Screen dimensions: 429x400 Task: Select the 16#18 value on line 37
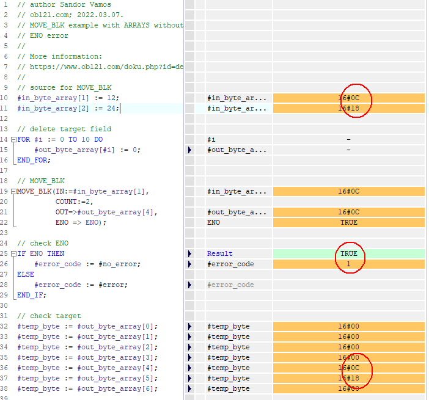click(x=348, y=378)
